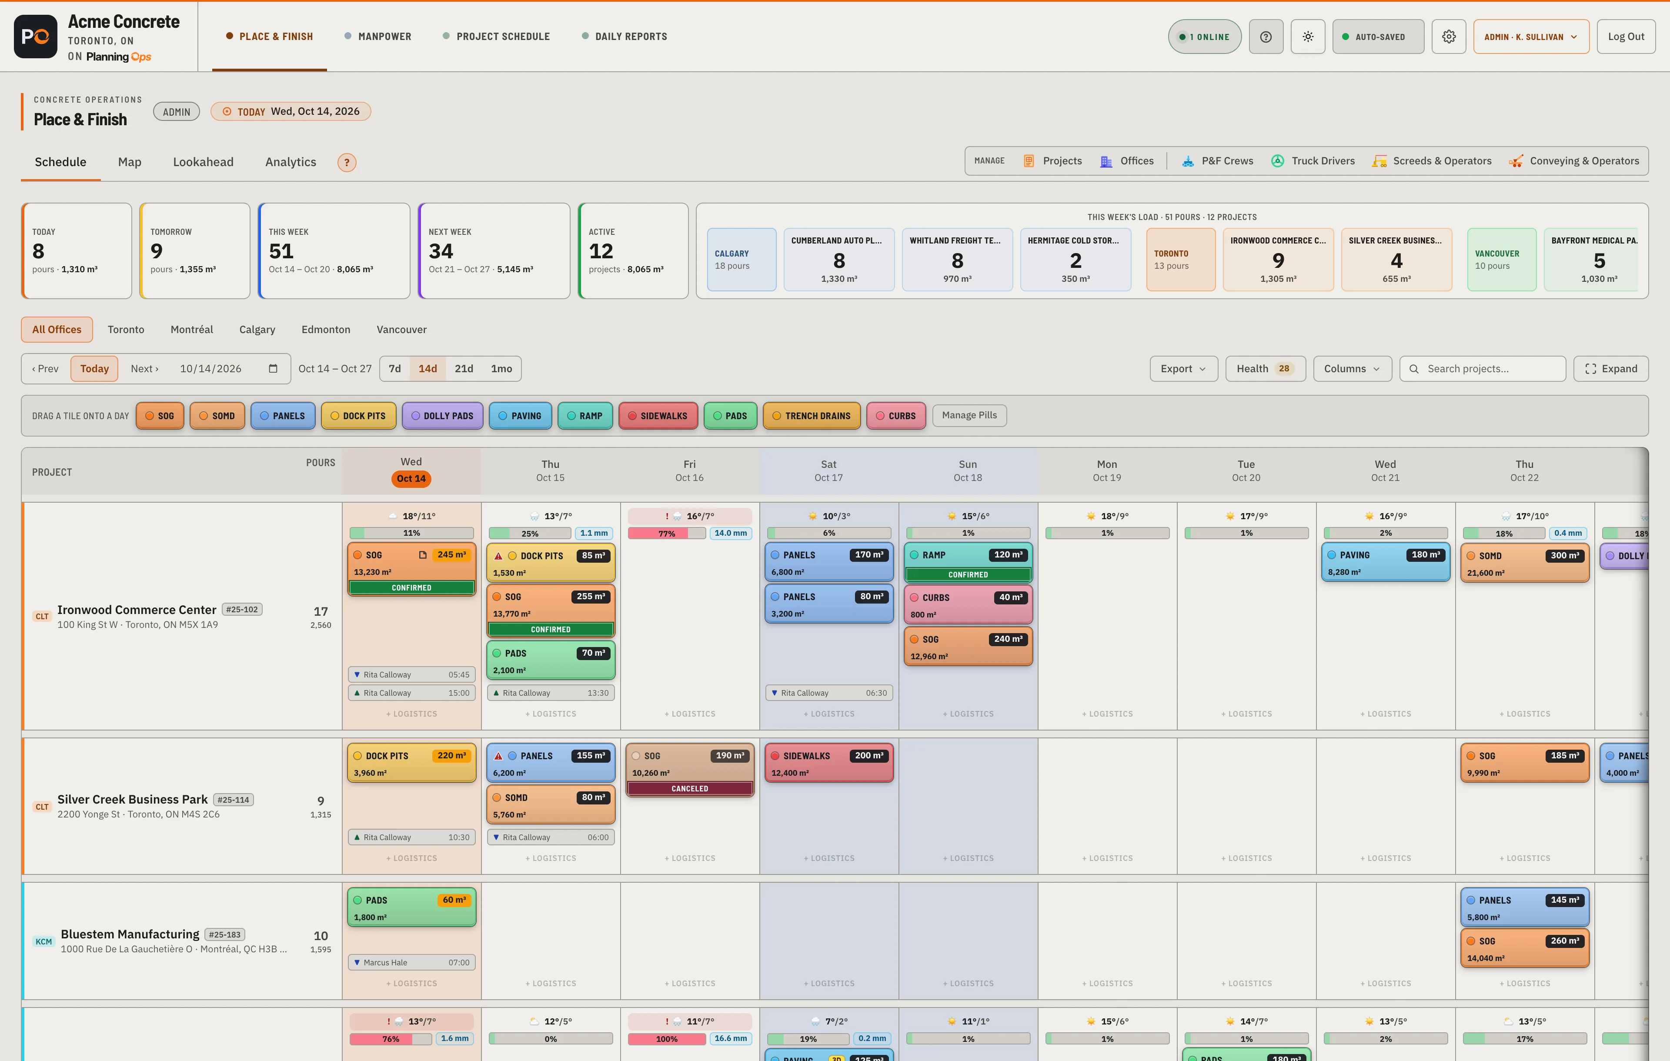Open Truck Drivers manage link
Image resolution: width=1670 pixels, height=1061 pixels.
tap(1312, 161)
